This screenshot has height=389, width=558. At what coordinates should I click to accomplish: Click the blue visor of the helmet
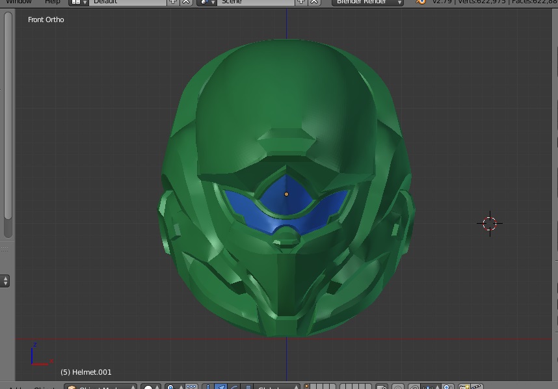[x=286, y=206]
